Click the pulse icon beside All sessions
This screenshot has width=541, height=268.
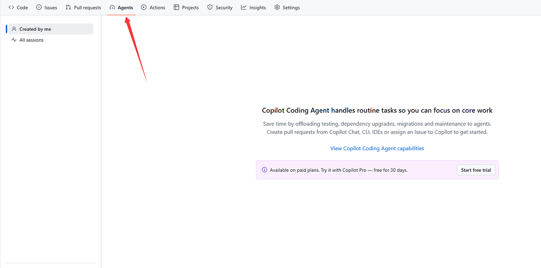[x=14, y=40]
